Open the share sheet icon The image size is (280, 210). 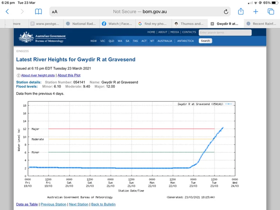[241, 12]
